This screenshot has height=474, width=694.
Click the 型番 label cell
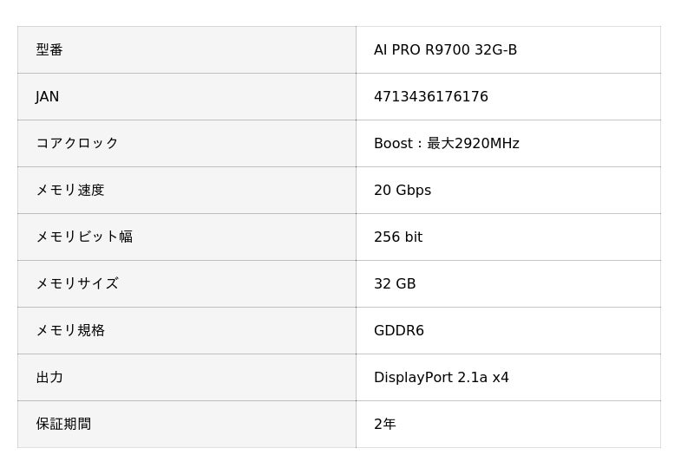49,50
